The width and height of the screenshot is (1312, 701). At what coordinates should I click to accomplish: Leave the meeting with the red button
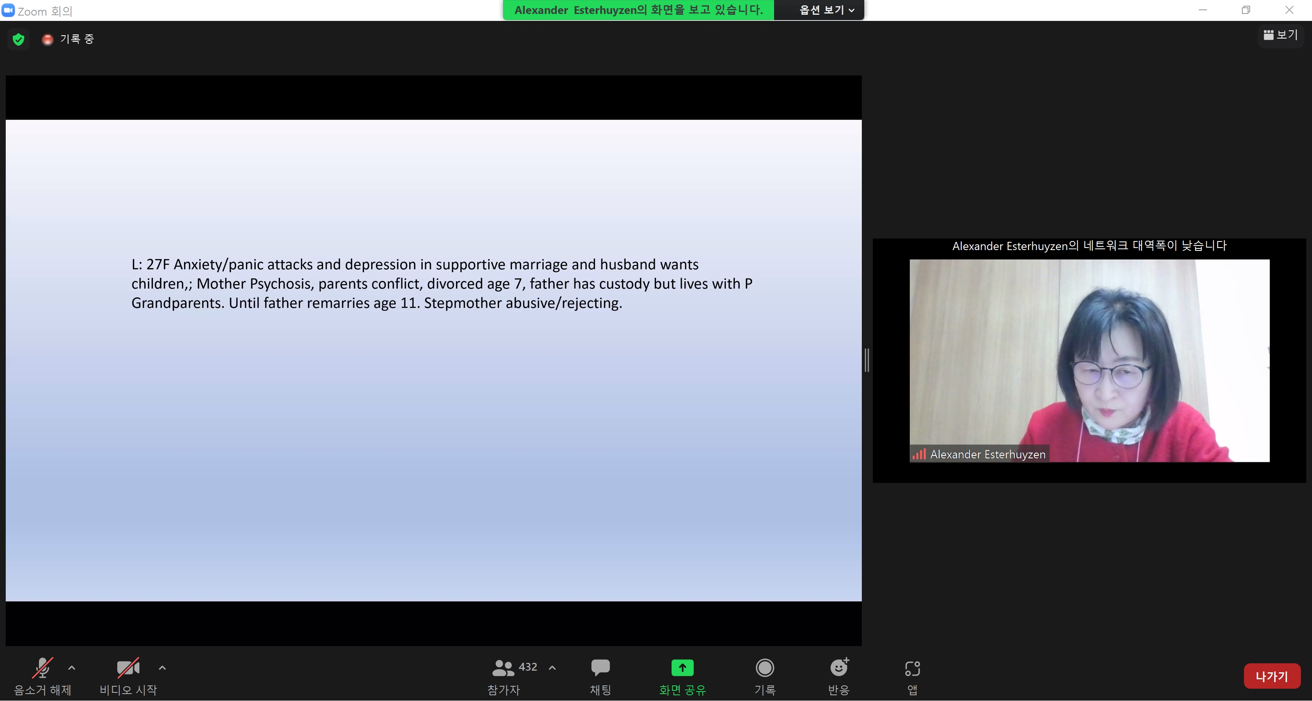[1272, 676]
